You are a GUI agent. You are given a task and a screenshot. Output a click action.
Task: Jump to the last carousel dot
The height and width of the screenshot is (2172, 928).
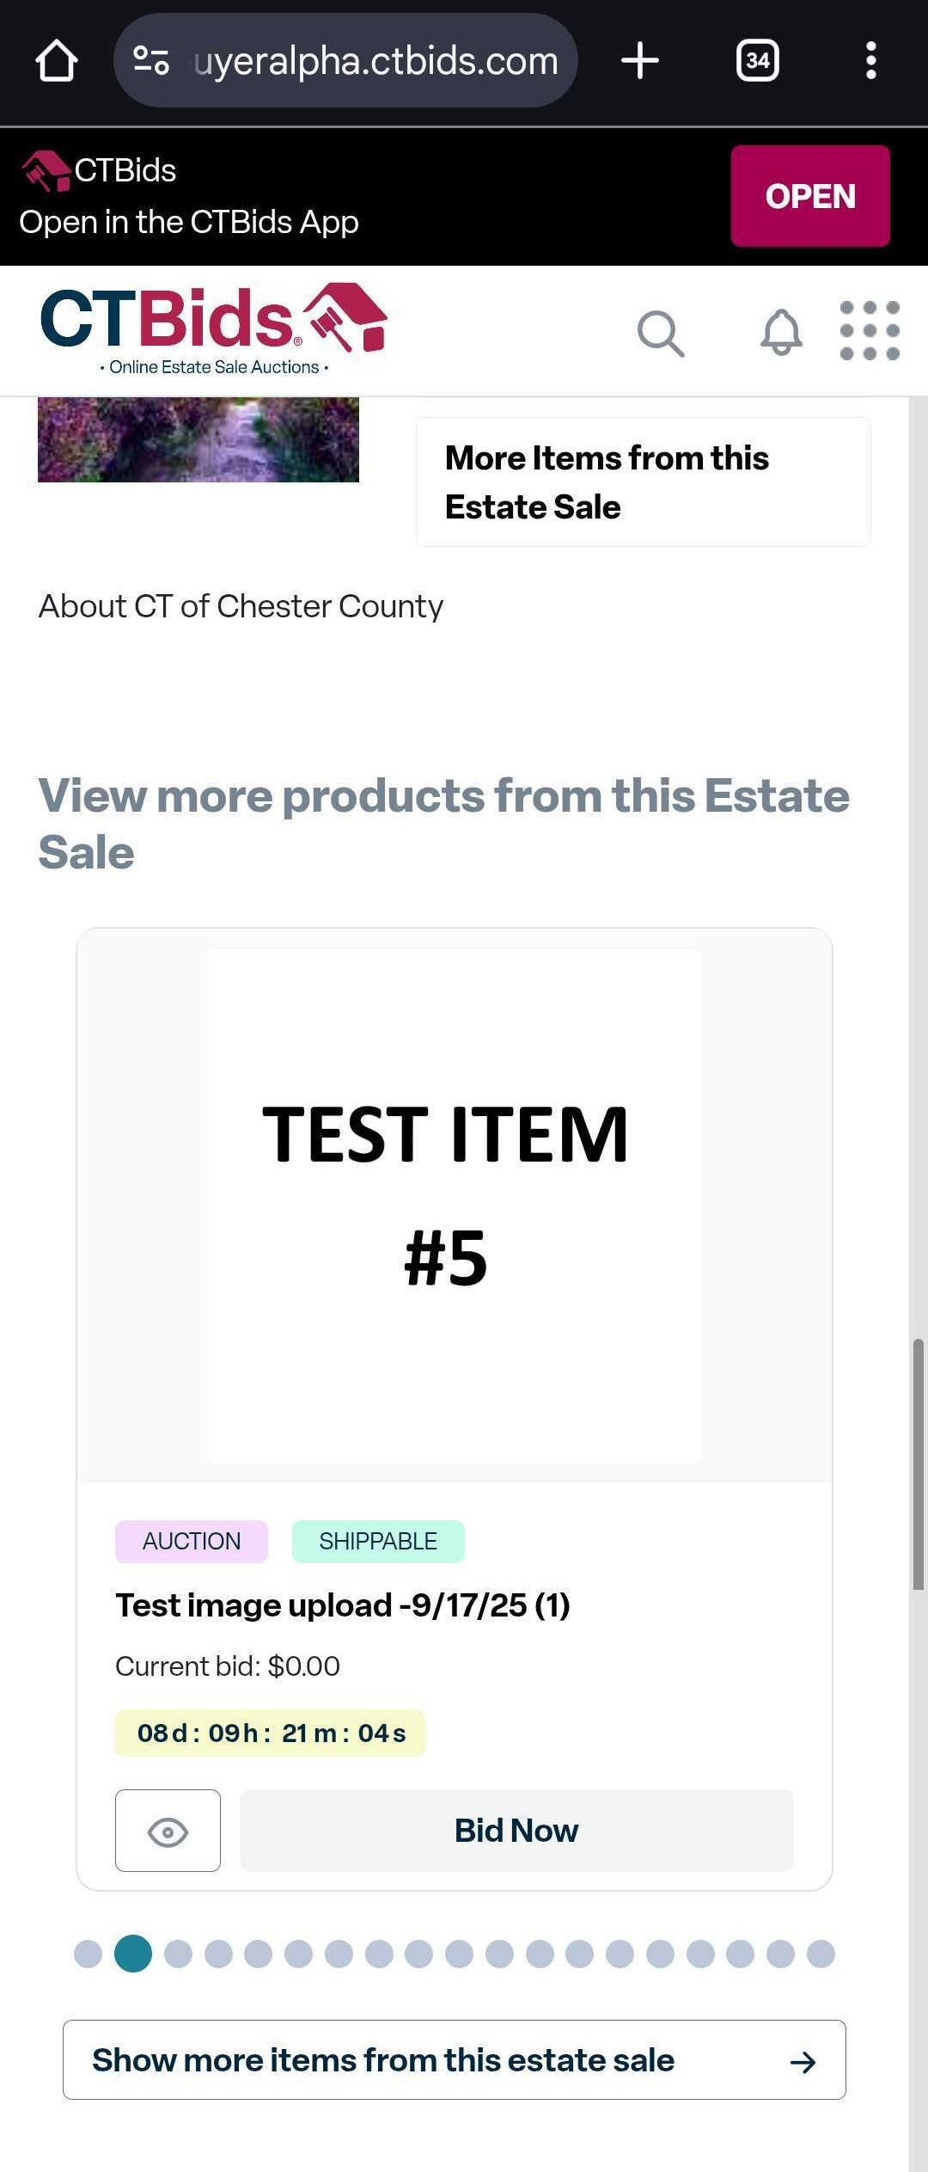[x=821, y=1954]
